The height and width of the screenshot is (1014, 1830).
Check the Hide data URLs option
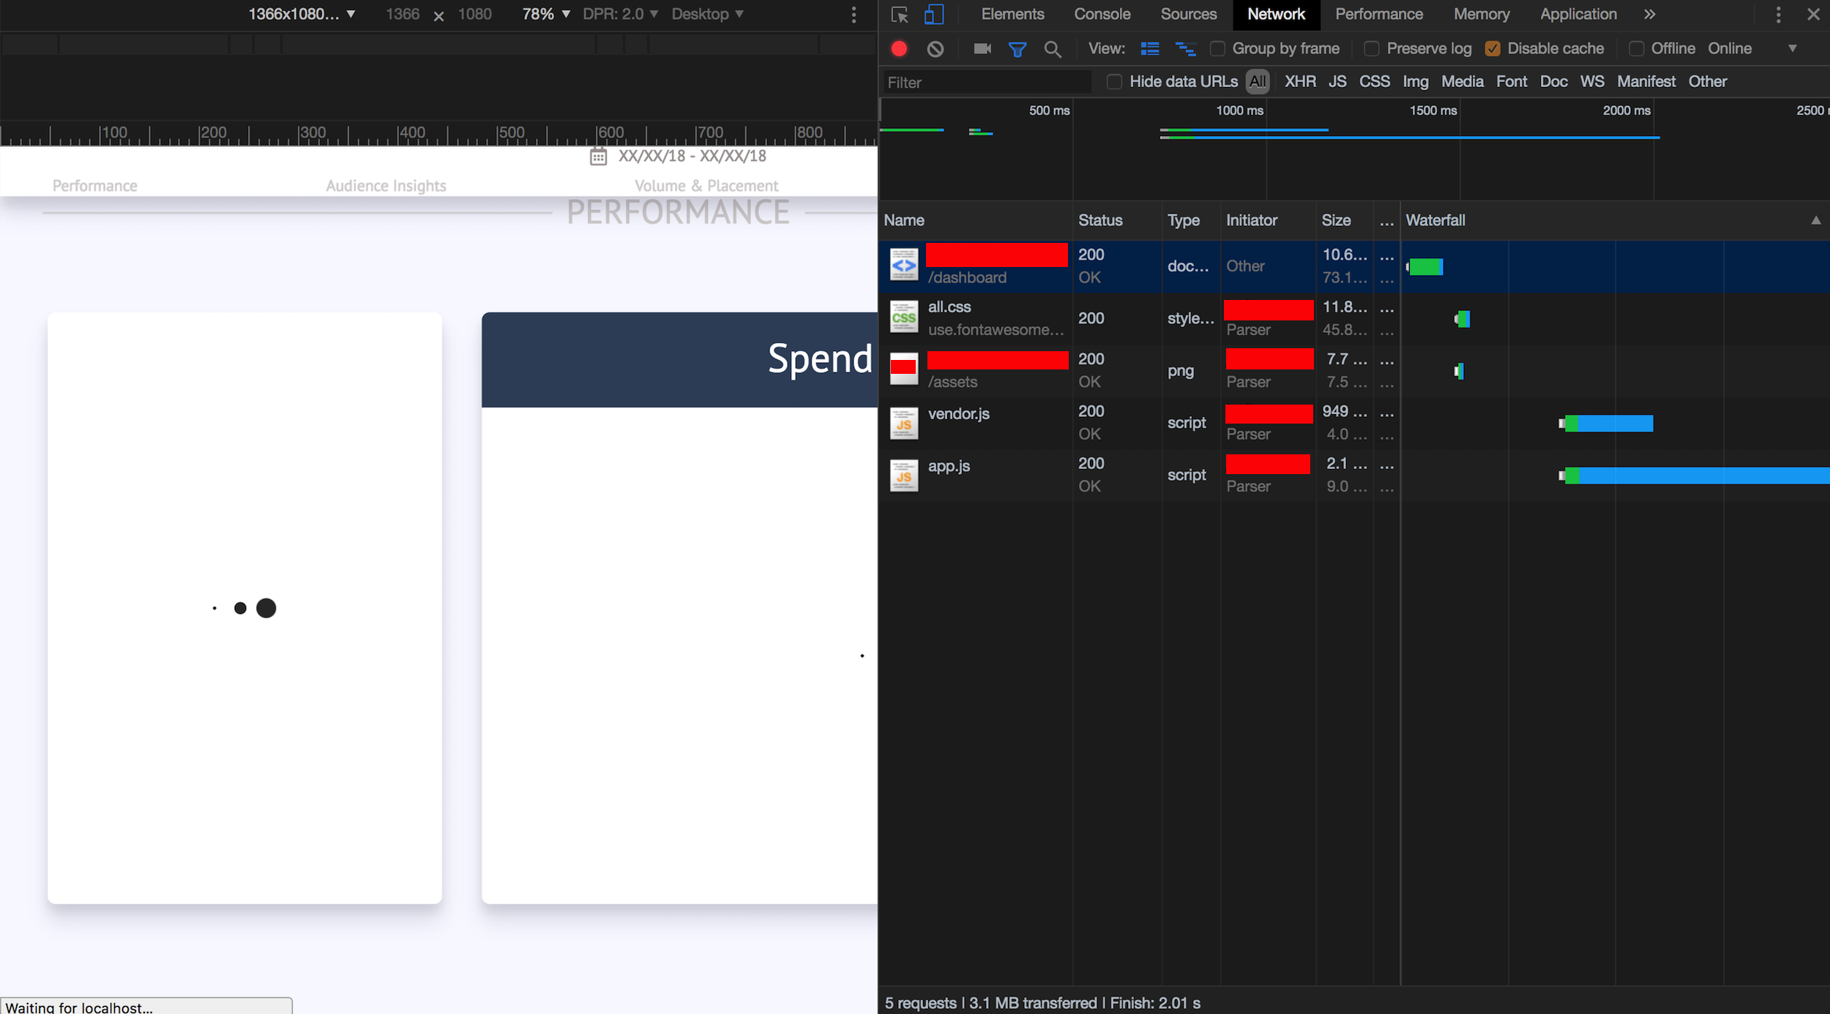click(1114, 82)
